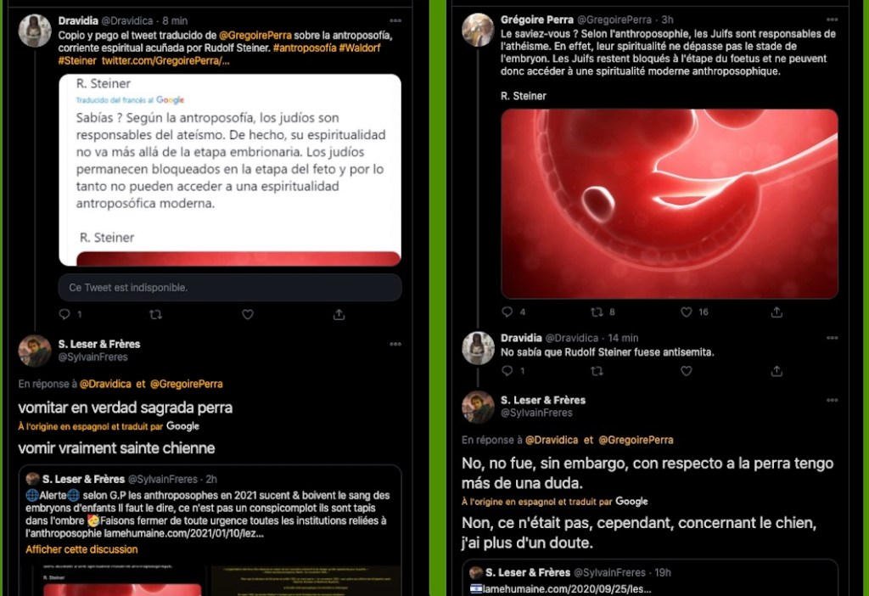Open replies on Grégoire Perra's tweet
The width and height of the screenshot is (869, 596).
tap(507, 312)
